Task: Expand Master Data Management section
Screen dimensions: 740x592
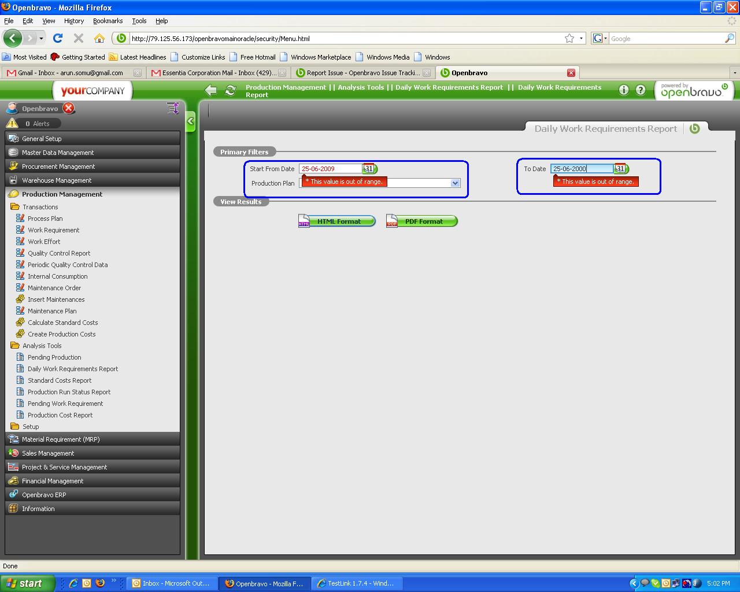Action: point(92,153)
